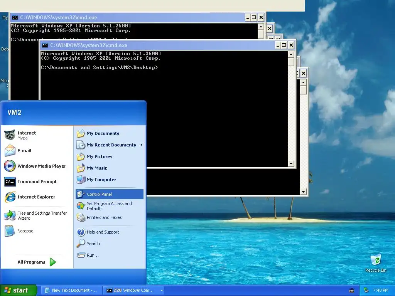Click the keyboard icon in the taskbar
This screenshot has width=395, height=296.
(352, 291)
